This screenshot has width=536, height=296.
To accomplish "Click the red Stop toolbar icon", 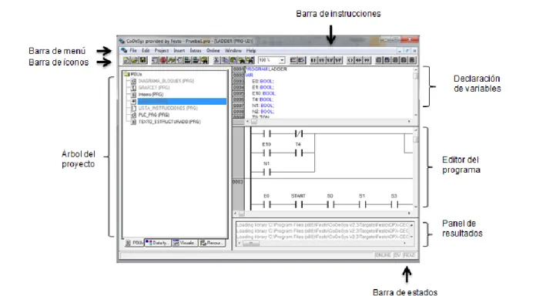I will 163,60.
